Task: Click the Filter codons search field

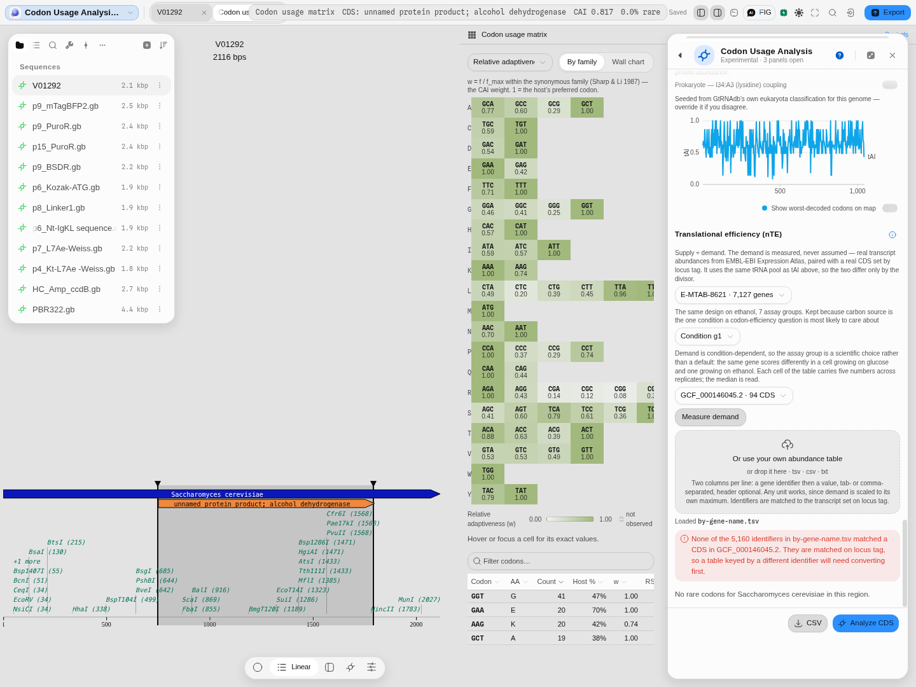Action: [560, 561]
